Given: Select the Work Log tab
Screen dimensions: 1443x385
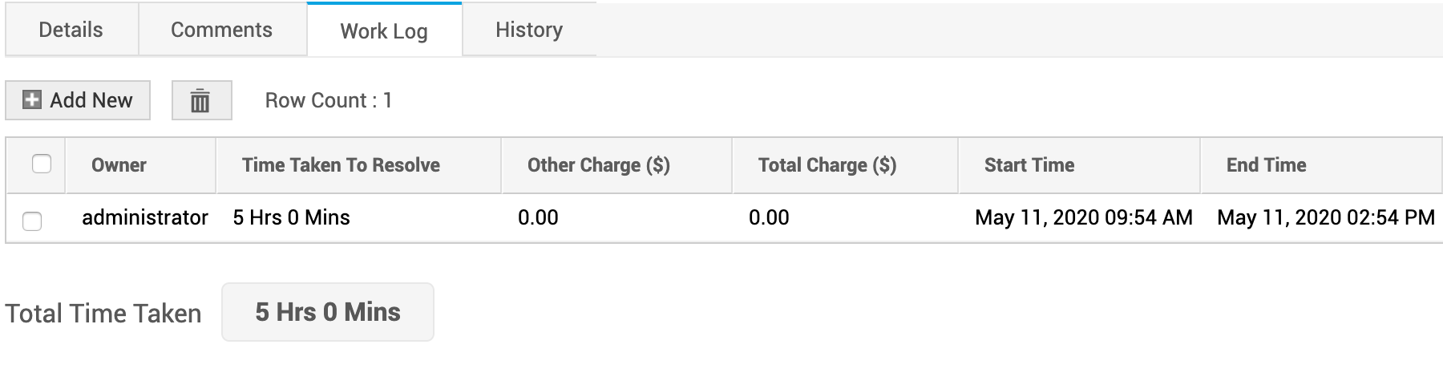Looking at the screenshot, I should pyautogui.click(x=383, y=31).
